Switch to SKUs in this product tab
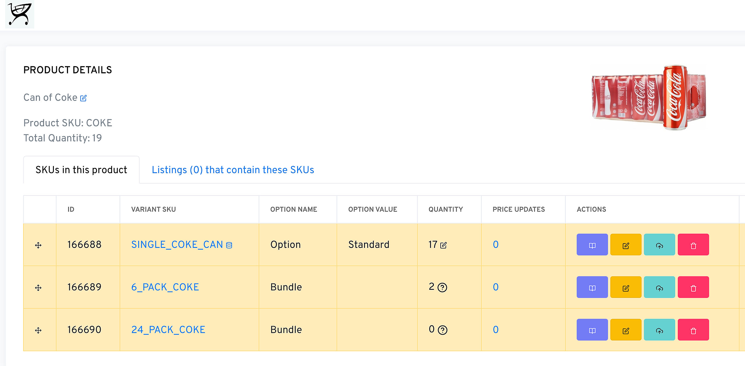The width and height of the screenshot is (745, 366). click(x=81, y=170)
